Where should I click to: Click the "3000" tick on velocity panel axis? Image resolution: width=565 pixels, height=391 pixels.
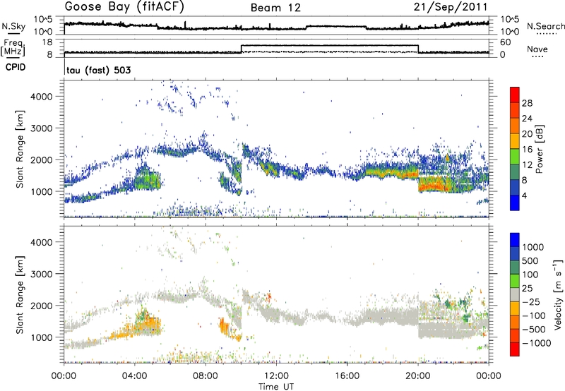tap(42, 274)
